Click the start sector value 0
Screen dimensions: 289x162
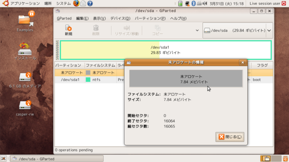click(165, 116)
